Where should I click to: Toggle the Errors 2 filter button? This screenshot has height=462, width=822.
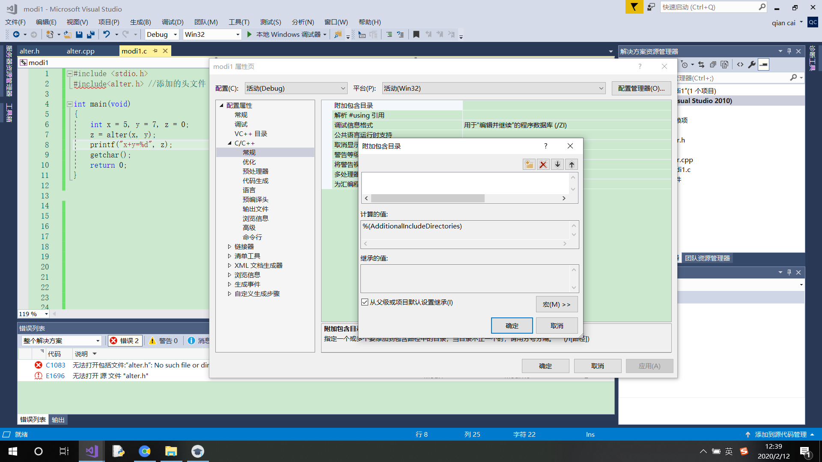[x=125, y=341]
